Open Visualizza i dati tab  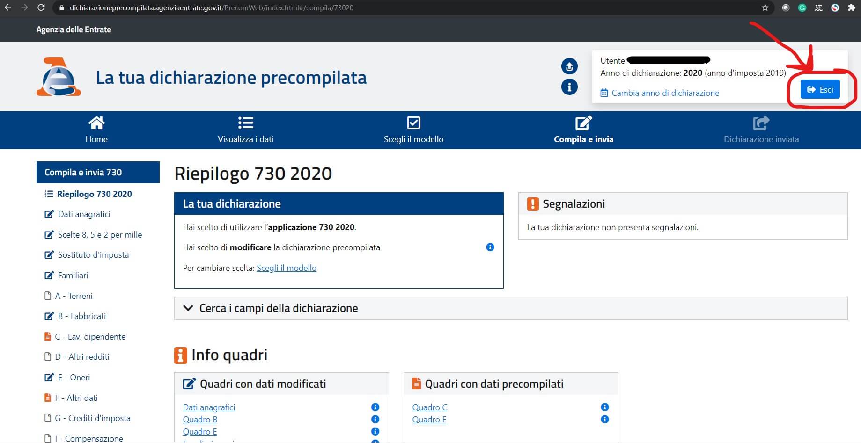tap(245, 130)
